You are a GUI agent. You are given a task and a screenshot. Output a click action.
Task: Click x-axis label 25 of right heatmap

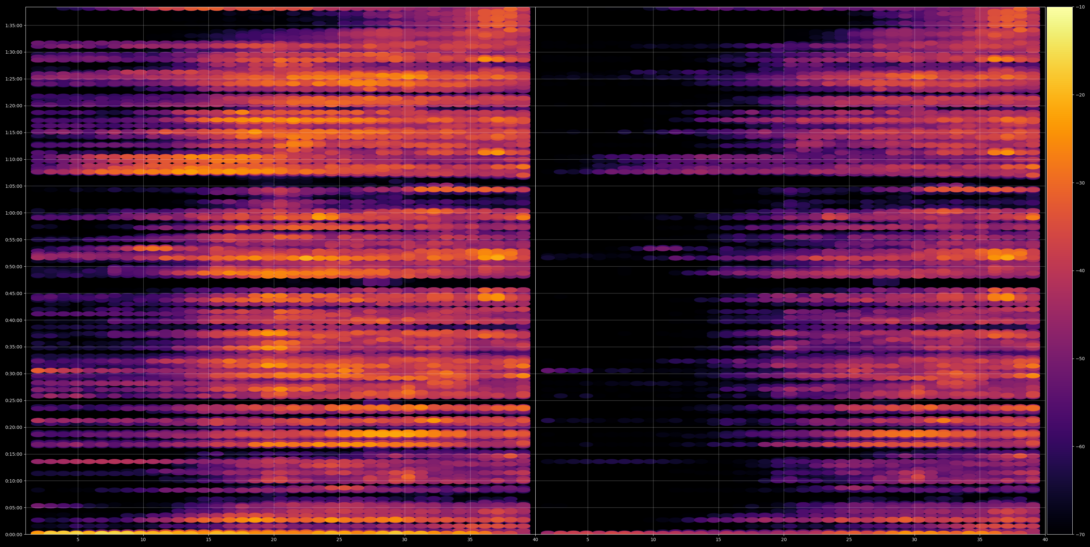[849, 540]
